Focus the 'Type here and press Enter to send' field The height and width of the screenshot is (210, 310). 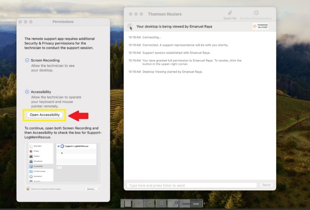coord(192,185)
